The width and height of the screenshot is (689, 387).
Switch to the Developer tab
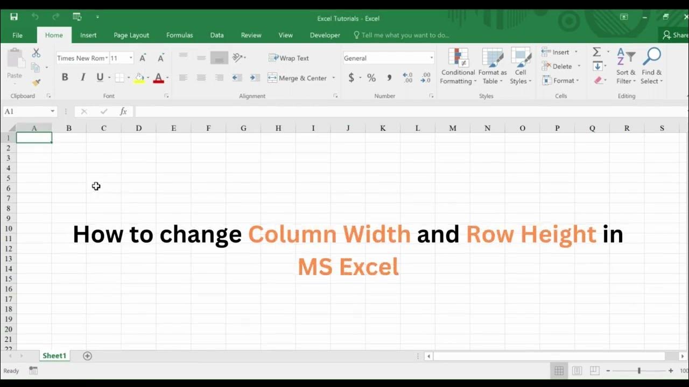click(x=325, y=35)
